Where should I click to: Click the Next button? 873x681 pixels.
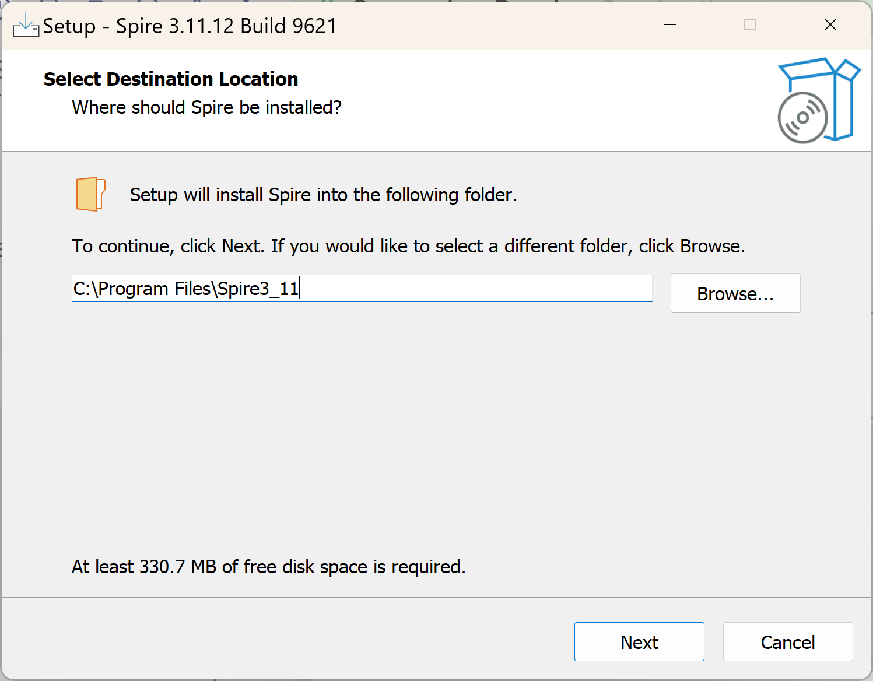tap(639, 641)
